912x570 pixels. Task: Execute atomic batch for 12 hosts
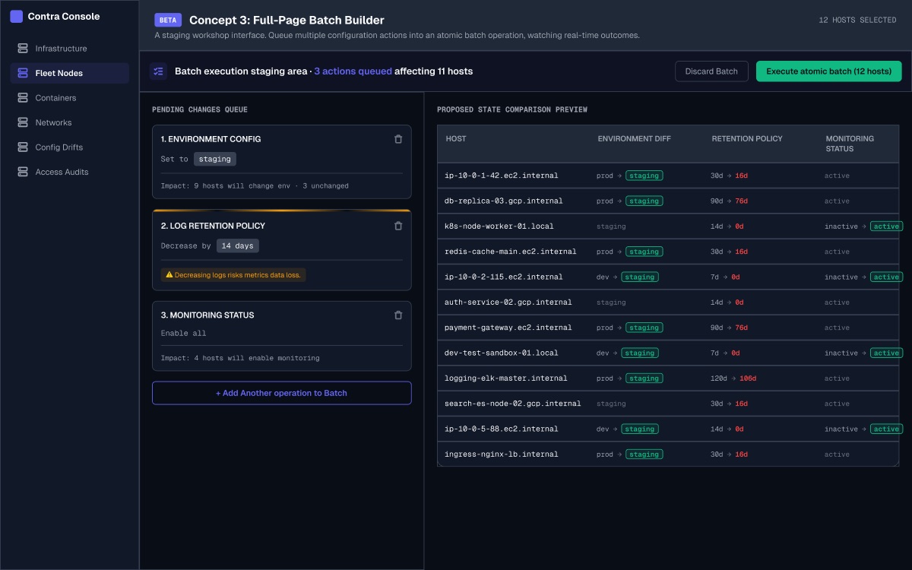(x=828, y=71)
